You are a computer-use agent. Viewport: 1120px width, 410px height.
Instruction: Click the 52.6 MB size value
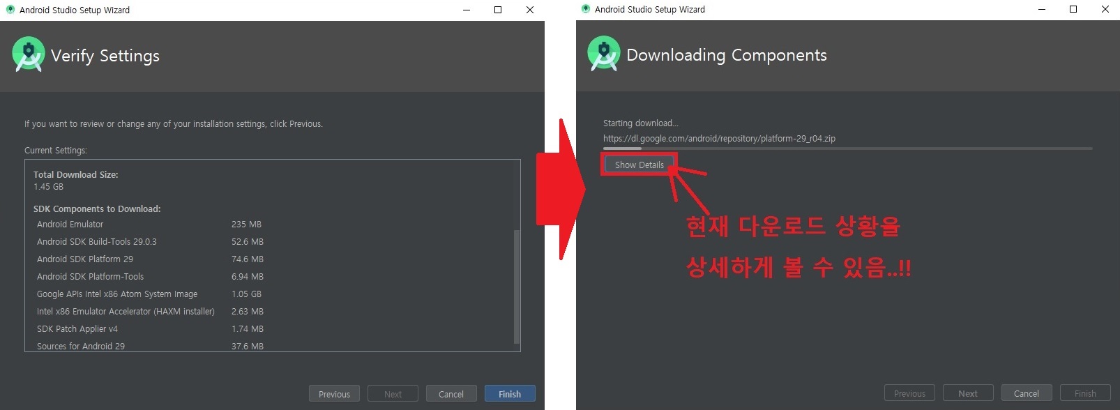(x=248, y=242)
